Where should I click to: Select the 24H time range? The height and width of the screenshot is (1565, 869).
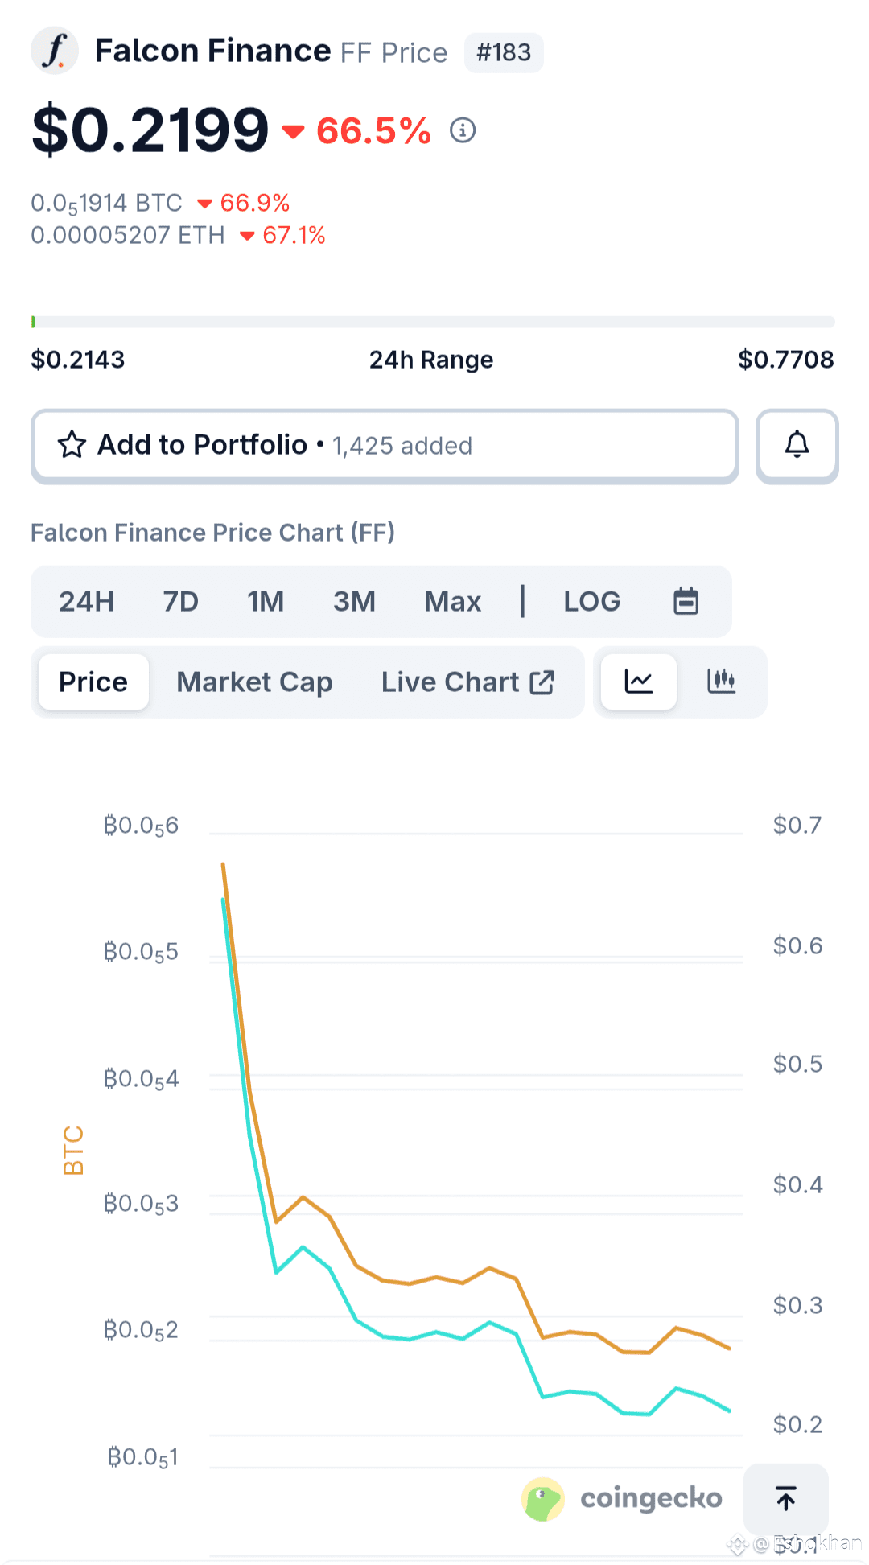point(87,601)
